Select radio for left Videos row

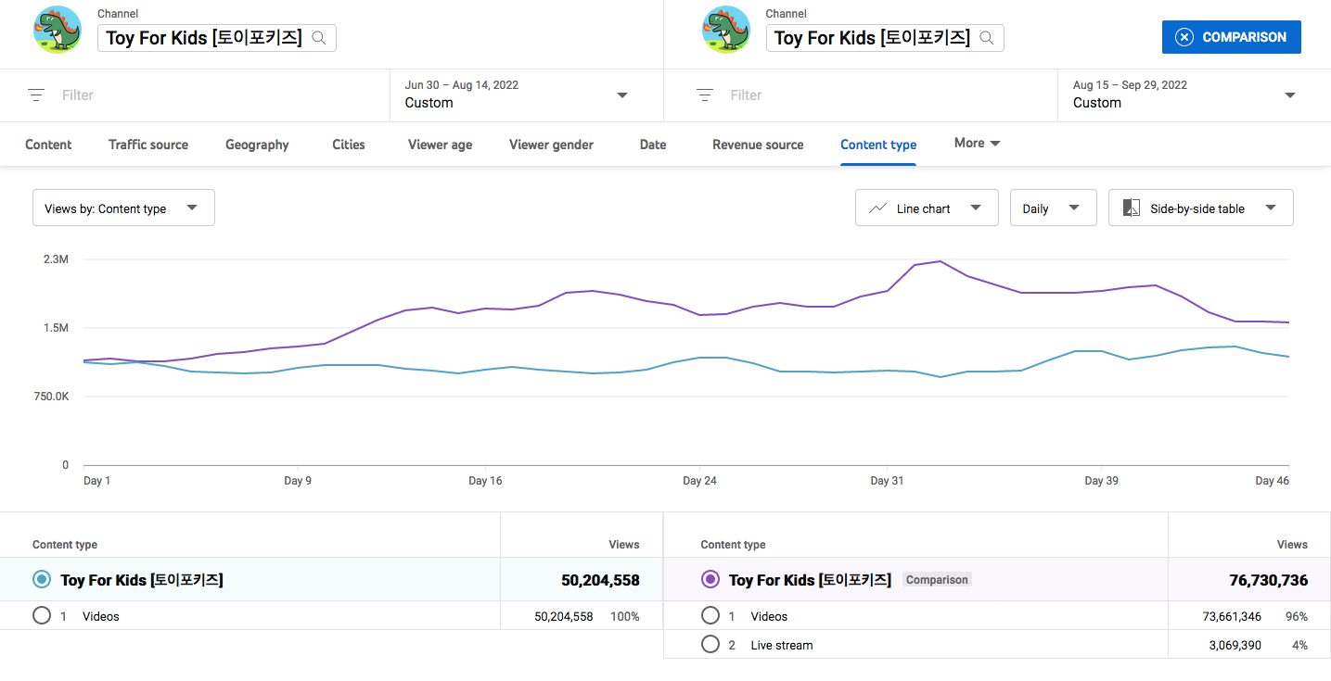click(x=42, y=616)
